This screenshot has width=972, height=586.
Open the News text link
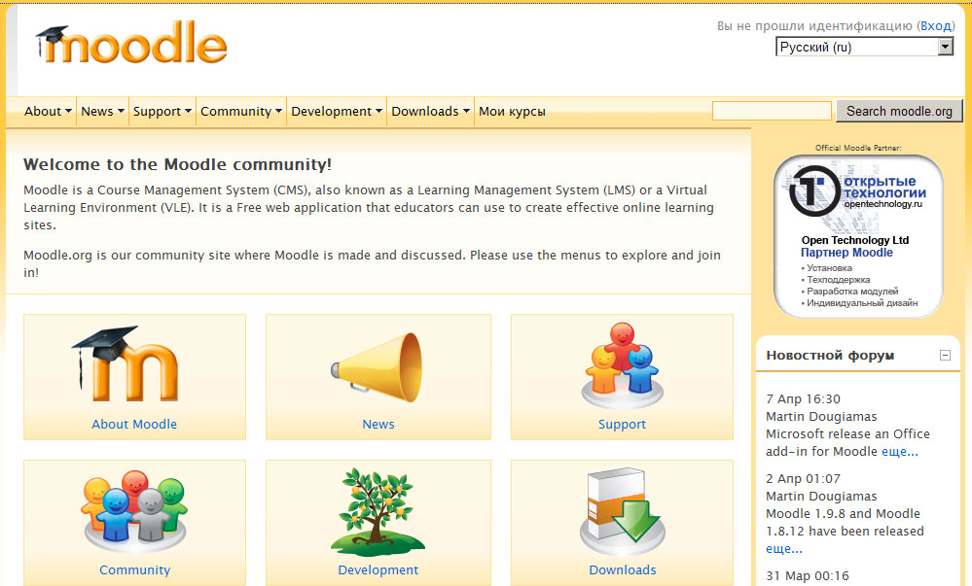378,424
